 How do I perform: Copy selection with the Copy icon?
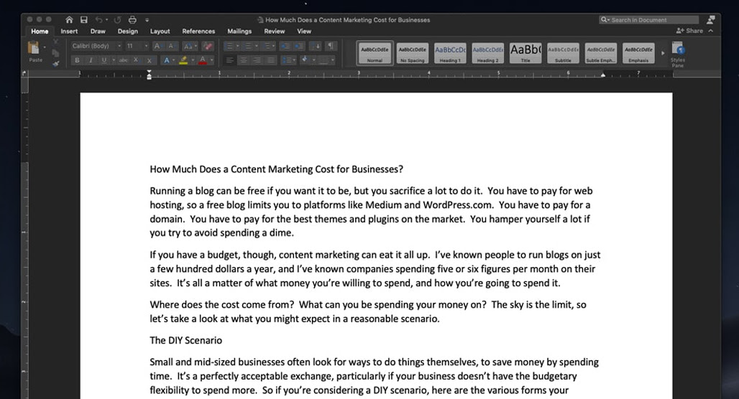tap(55, 52)
